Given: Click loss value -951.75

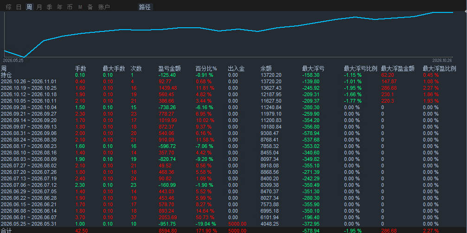Looking at the screenshot, I should 167,224.
